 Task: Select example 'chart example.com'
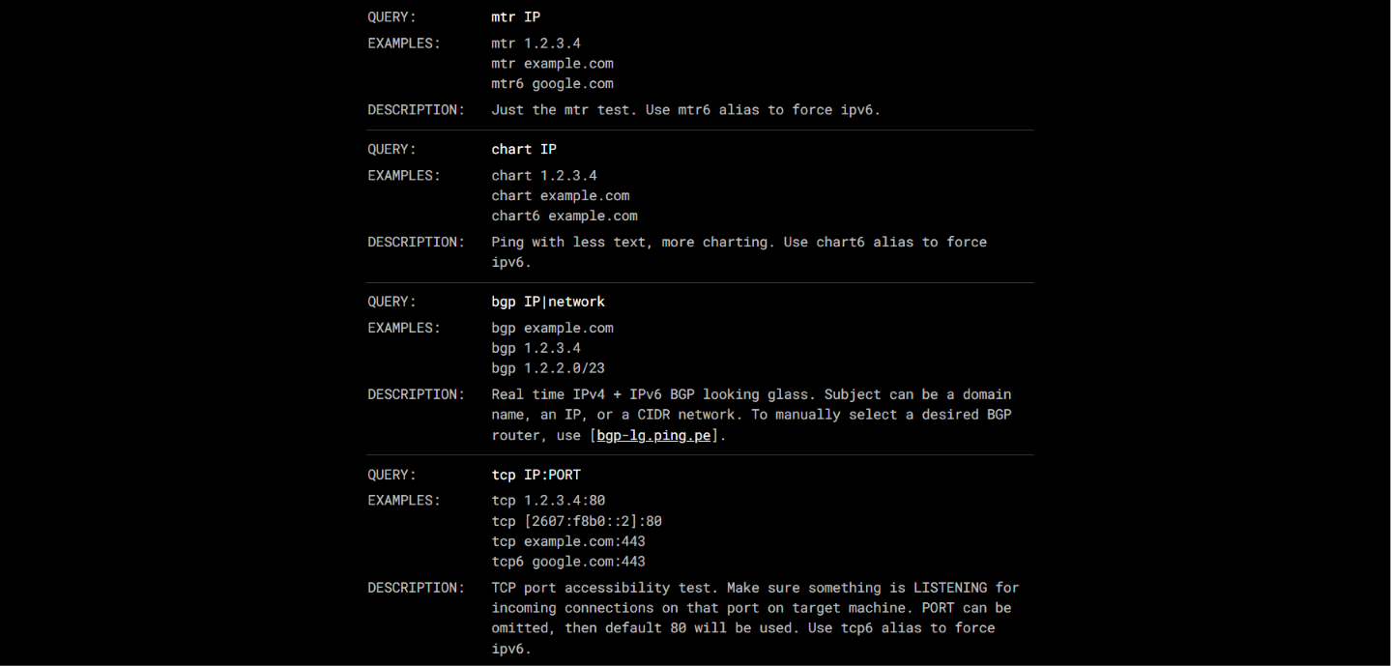pos(561,196)
